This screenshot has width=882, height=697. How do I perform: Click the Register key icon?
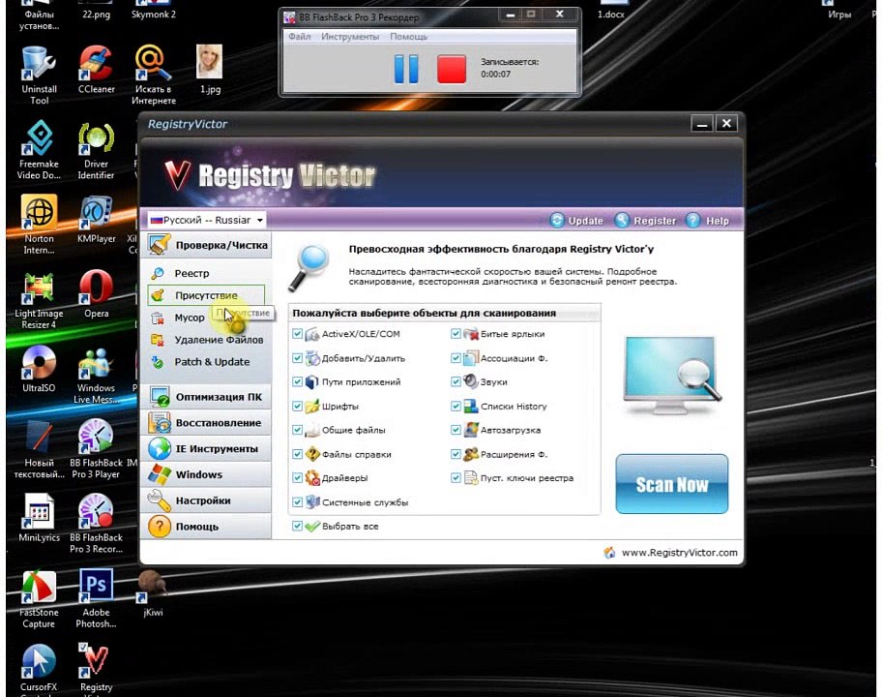(x=622, y=220)
